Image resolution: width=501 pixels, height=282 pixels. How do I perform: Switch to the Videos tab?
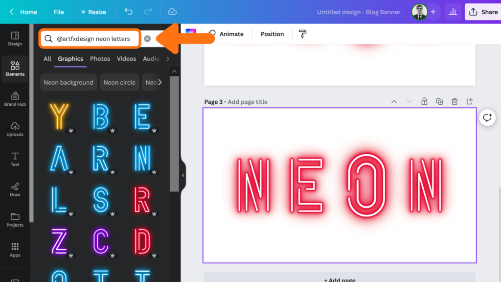pos(126,59)
